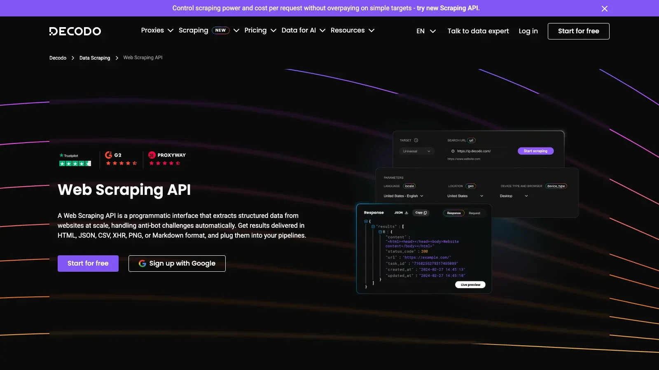Open the Desktop device type dropdown
Screen dimensions: 659x370
(x=514, y=196)
